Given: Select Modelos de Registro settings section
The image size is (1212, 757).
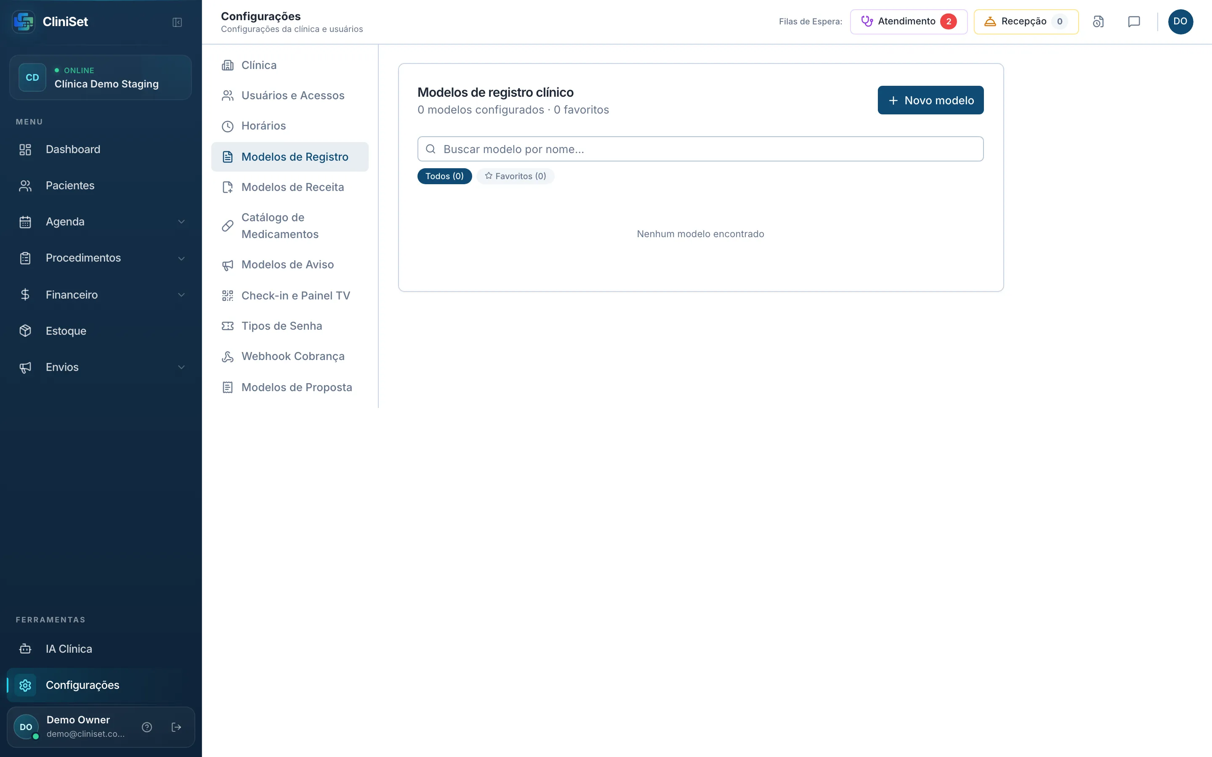Looking at the screenshot, I should 290,157.
